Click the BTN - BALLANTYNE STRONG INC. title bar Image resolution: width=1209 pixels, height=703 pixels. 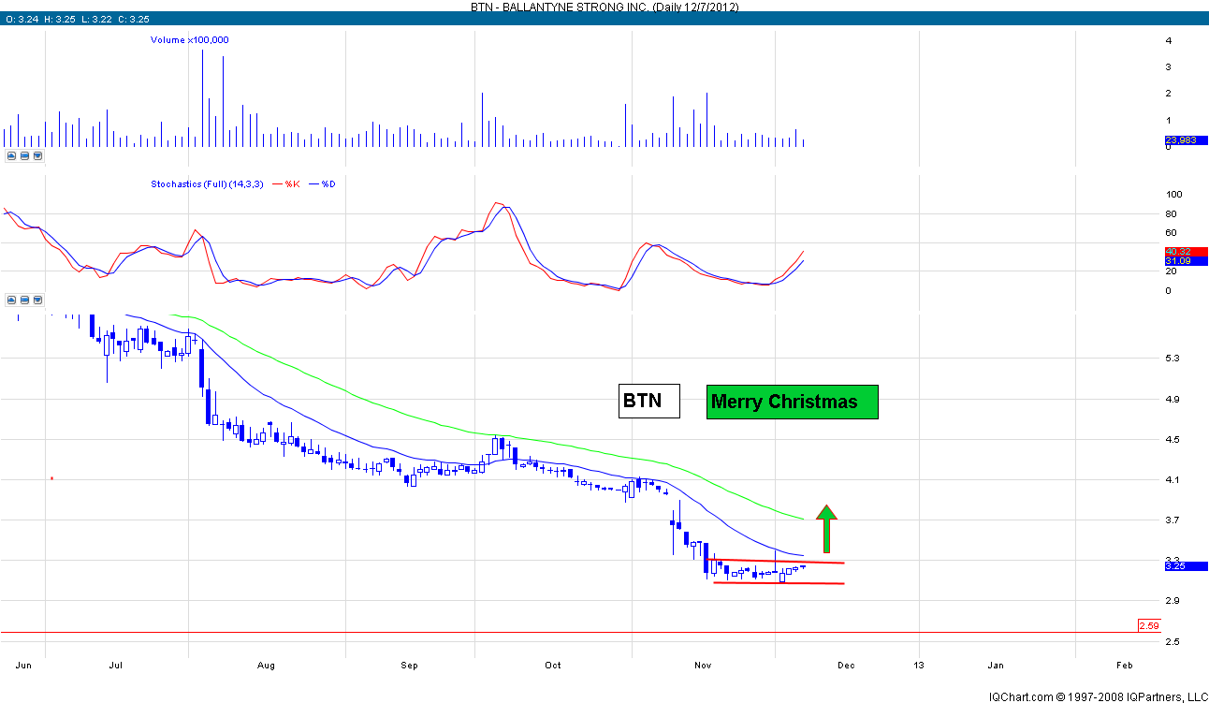pyautogui.click(x=604, y=6)
